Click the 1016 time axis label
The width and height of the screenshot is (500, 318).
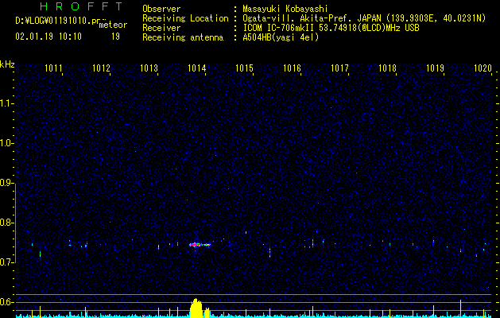(x=292, y=68)
